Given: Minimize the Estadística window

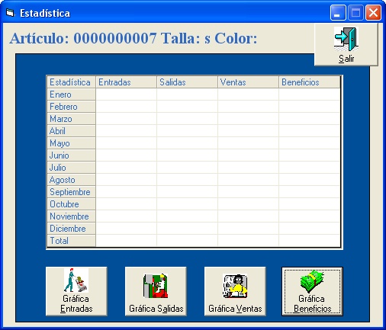Looking at the screenshot, I should click(338, 13).
